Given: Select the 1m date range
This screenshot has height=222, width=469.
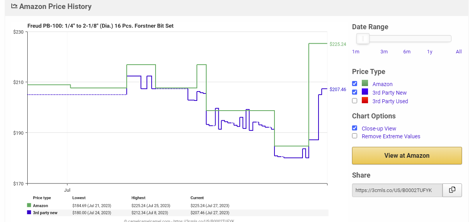Looking at the screenshot, I should click(x=356, y=52).
